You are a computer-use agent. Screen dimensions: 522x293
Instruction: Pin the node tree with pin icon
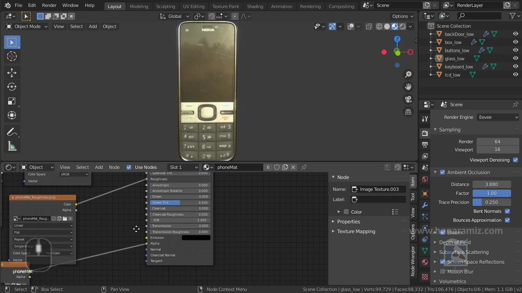[304, 167]
